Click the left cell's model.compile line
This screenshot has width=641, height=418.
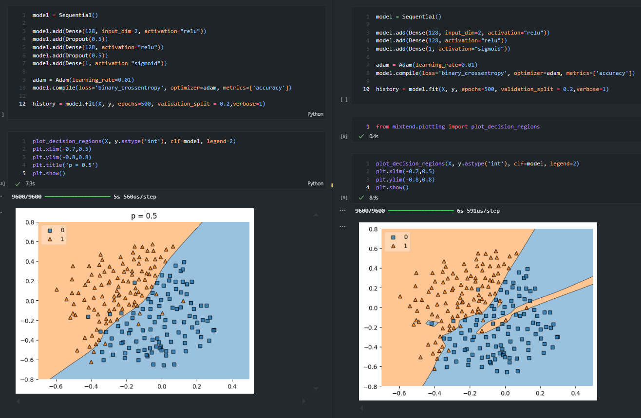tap(162, 88)
